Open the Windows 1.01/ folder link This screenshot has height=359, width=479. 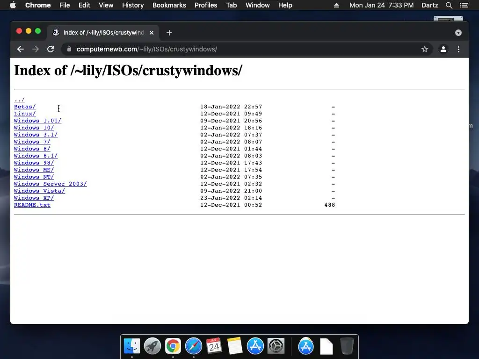[x=37, y=121]
